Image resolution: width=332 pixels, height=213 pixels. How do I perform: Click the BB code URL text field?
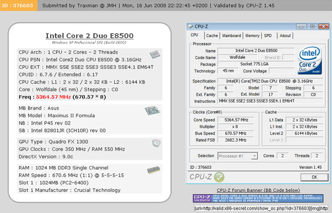pos(262,209)
